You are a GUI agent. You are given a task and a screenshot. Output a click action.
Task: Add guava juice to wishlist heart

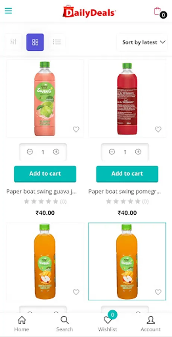click(x=76, y=130)
